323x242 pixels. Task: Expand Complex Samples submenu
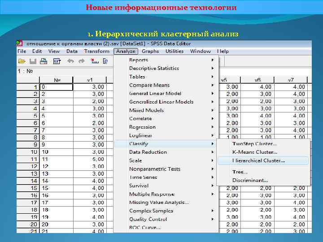point(166,211)
